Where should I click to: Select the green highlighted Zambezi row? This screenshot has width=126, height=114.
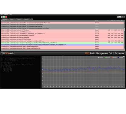(x=62, y=43)
